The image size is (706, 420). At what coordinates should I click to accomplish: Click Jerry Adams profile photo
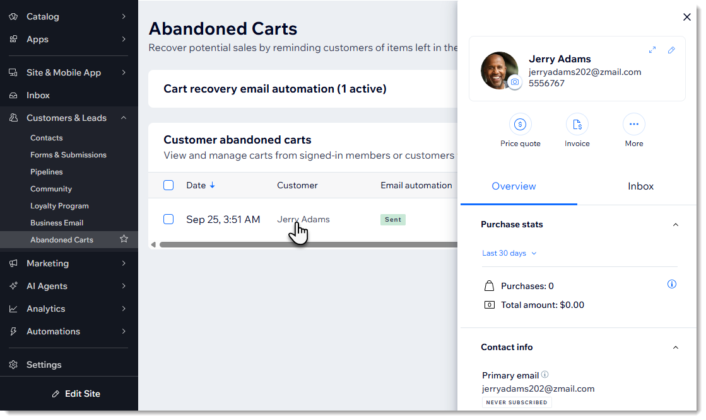[x=499, y=71]
